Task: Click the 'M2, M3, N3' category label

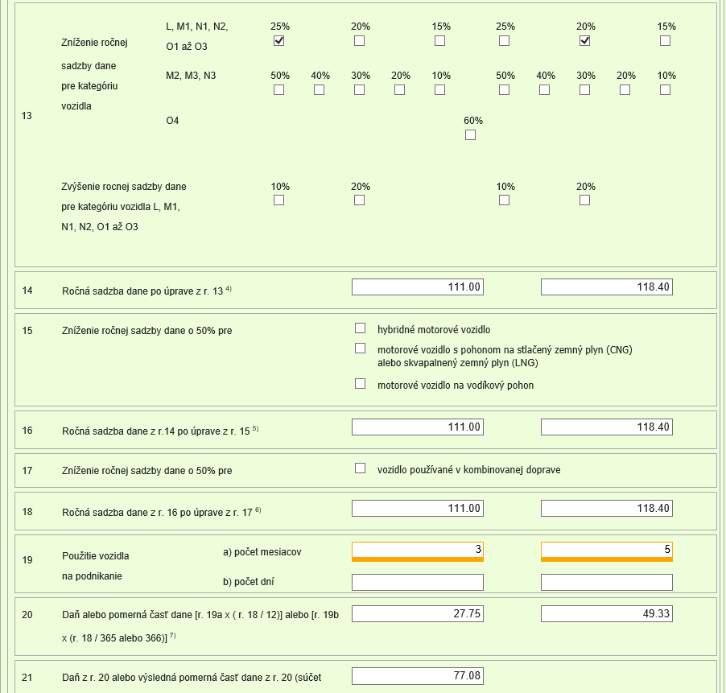Action: pos(191,76)
